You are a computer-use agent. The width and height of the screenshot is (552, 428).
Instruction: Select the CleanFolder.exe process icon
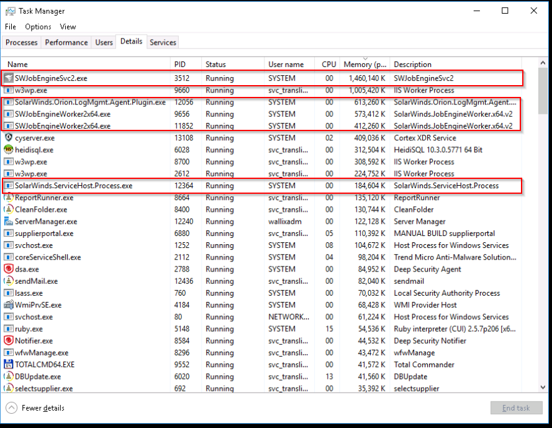[x=9, y=209]
